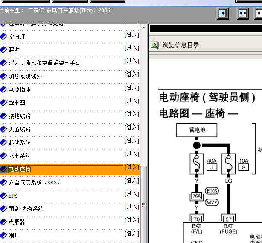Select the 喇叭 entry
Image resolution: width=262 pixels, height=243 pixels.
point(14,235)
